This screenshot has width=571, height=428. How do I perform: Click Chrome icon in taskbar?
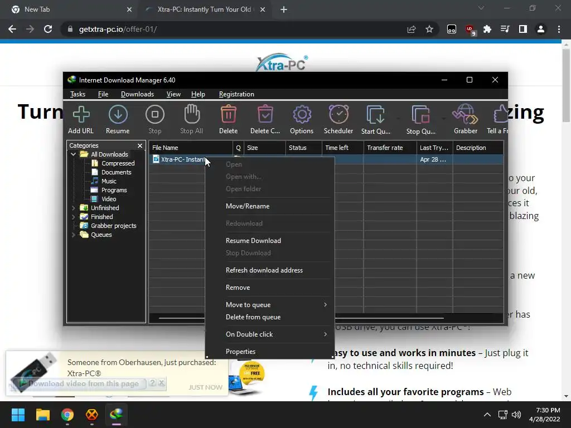click(x=67, y=415)
